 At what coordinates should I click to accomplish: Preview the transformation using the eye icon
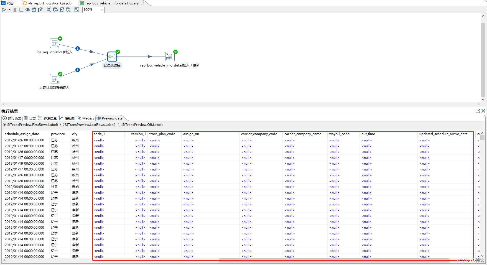(x=28, y=10)
